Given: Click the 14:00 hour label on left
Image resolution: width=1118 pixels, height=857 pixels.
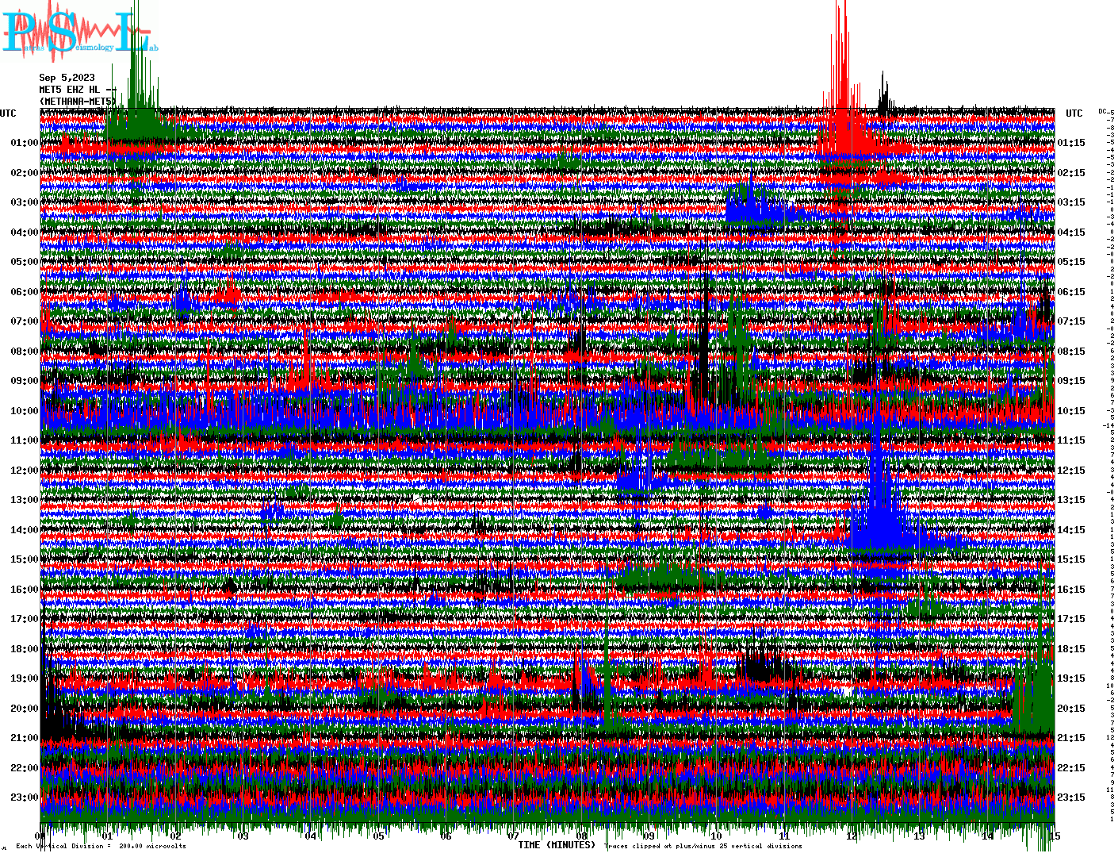Looking at the screenshot, I should coord(24,530).
